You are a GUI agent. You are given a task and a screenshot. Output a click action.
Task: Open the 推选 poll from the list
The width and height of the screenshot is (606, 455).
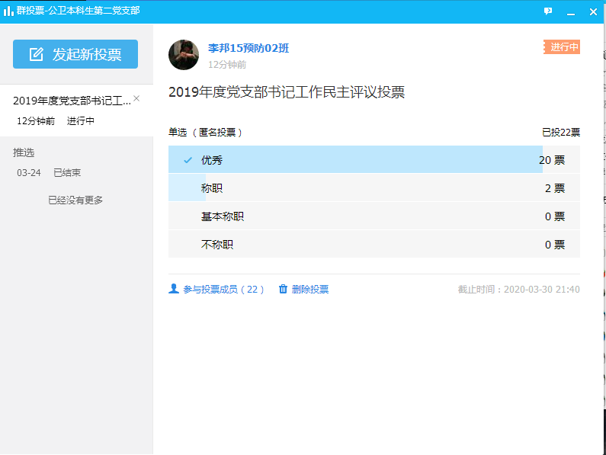coord(24,152)
